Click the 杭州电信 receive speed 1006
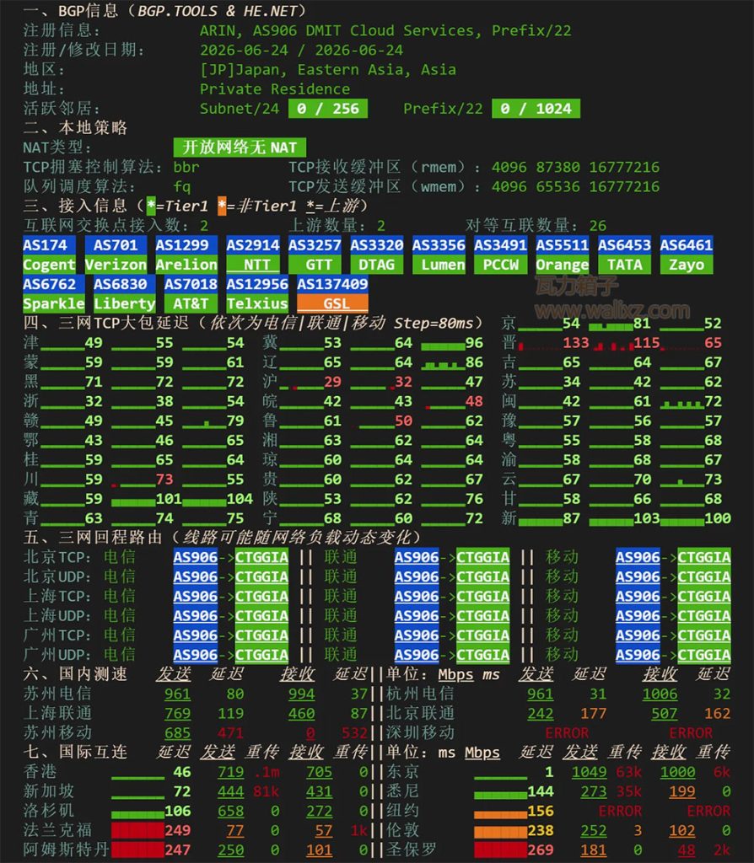This screenshot has height=863, width=754. 660,694
